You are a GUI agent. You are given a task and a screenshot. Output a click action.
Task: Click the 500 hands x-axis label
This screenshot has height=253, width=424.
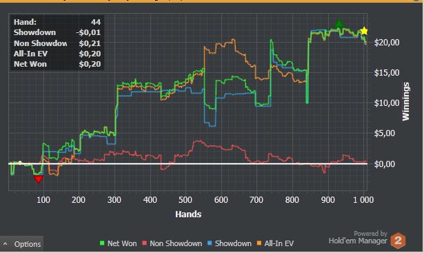click(x=185, y=200)
